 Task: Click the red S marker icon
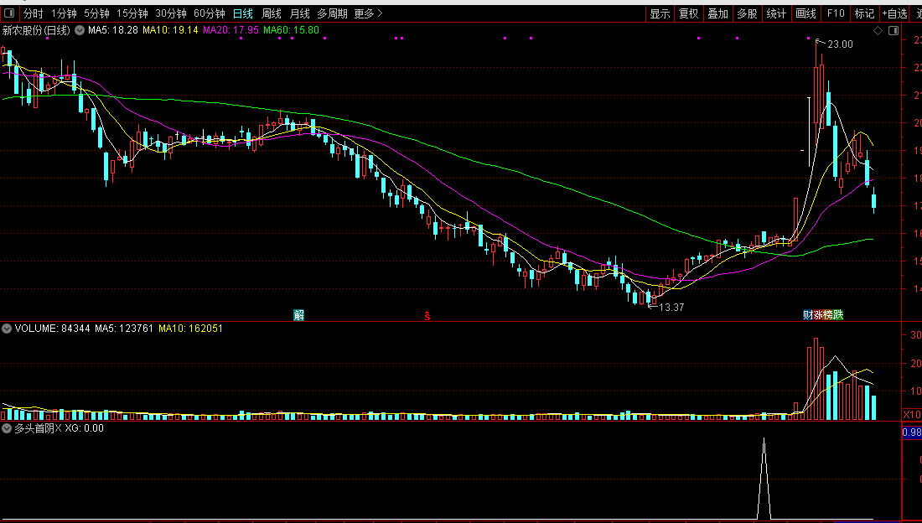(427, 315)
